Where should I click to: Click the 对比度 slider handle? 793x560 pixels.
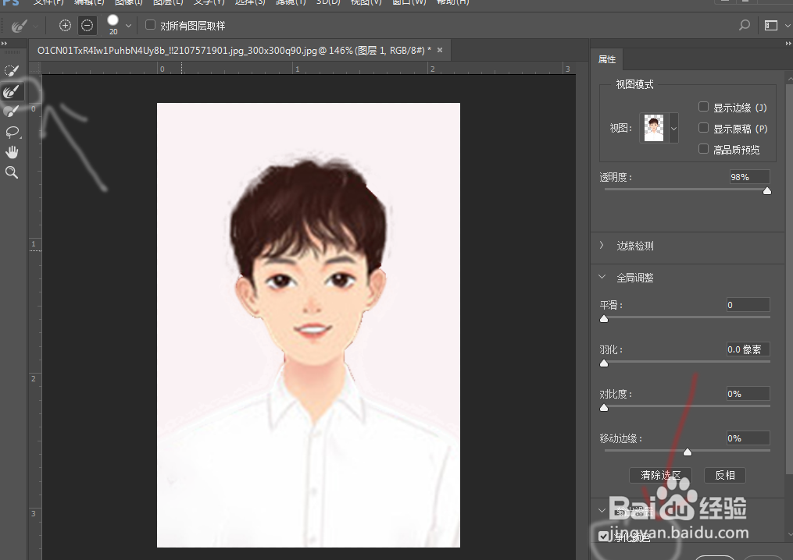pos(604,407)
